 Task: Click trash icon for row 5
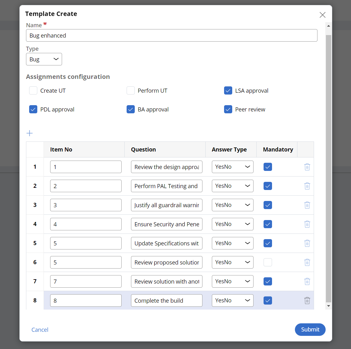[x=307, y=243]
